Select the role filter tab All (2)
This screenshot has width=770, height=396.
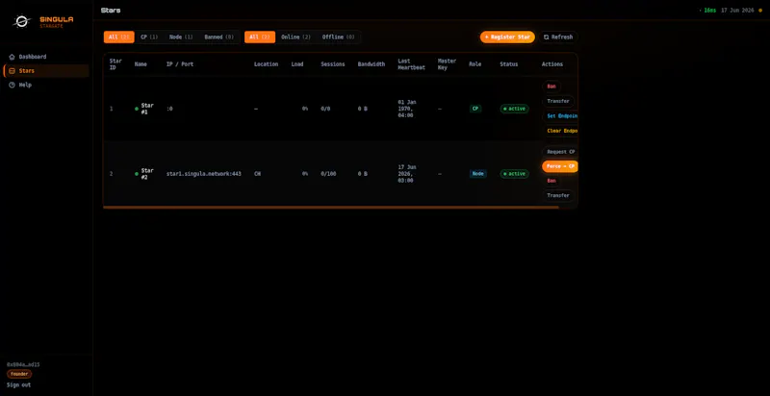tap(118, 37)
